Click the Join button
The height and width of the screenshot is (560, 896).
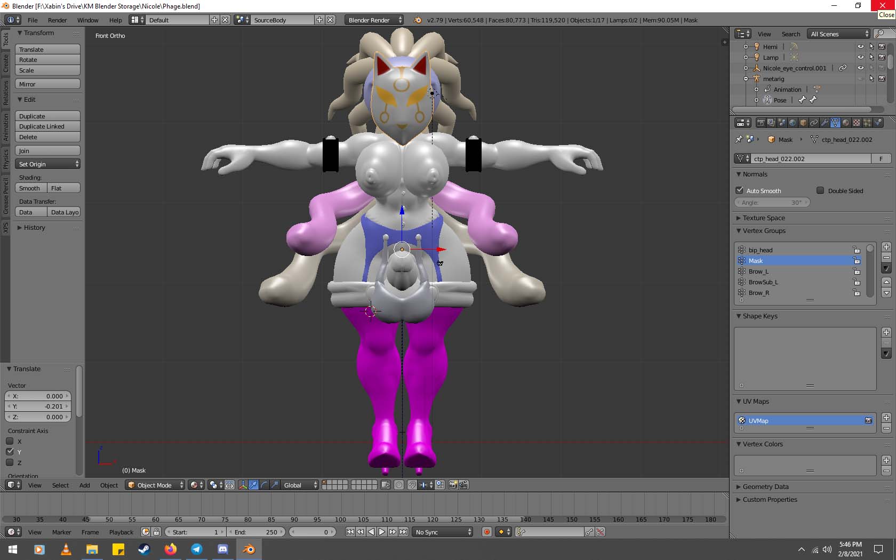click(x=47, y=151)
